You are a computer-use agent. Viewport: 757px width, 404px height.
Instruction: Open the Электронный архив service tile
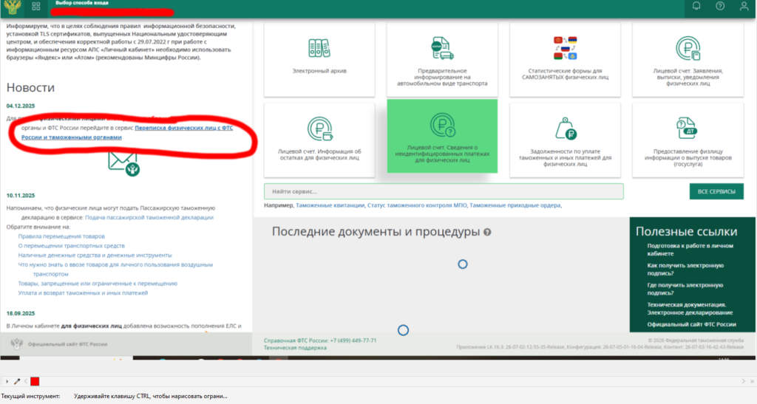point(319,59)
